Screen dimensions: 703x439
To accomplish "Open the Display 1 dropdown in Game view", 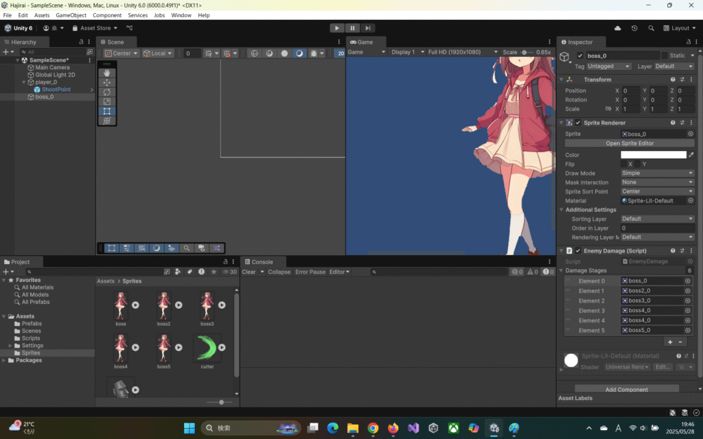I will (408, 52).
